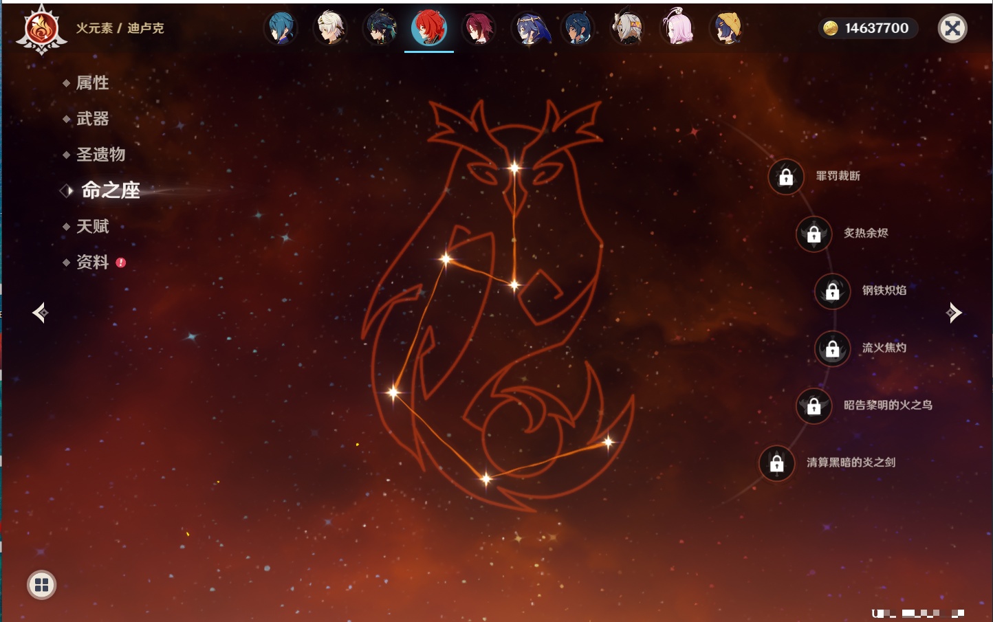Switch to the white-haired character with red streak
Screen dimensions: 993x622
click(x=330, y=28)
